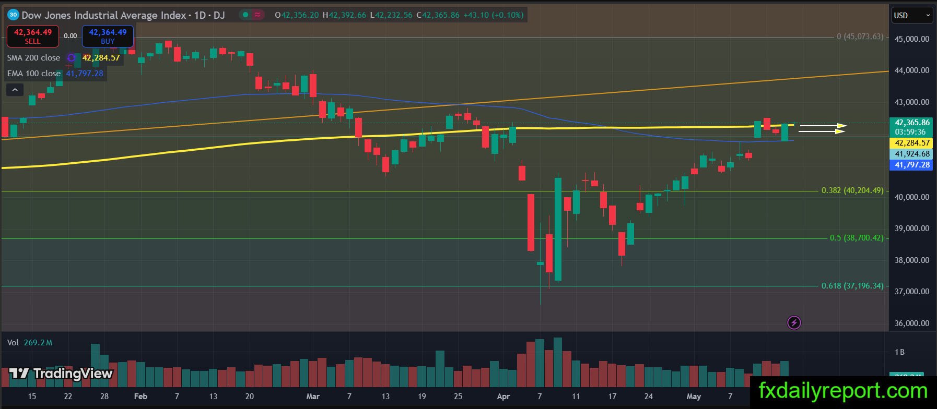Click the +43.10 (+0.10%) change value
Image resolution: width=937 pixels, height=409 pixels.
pyautogui.click(x=494, y=15)
